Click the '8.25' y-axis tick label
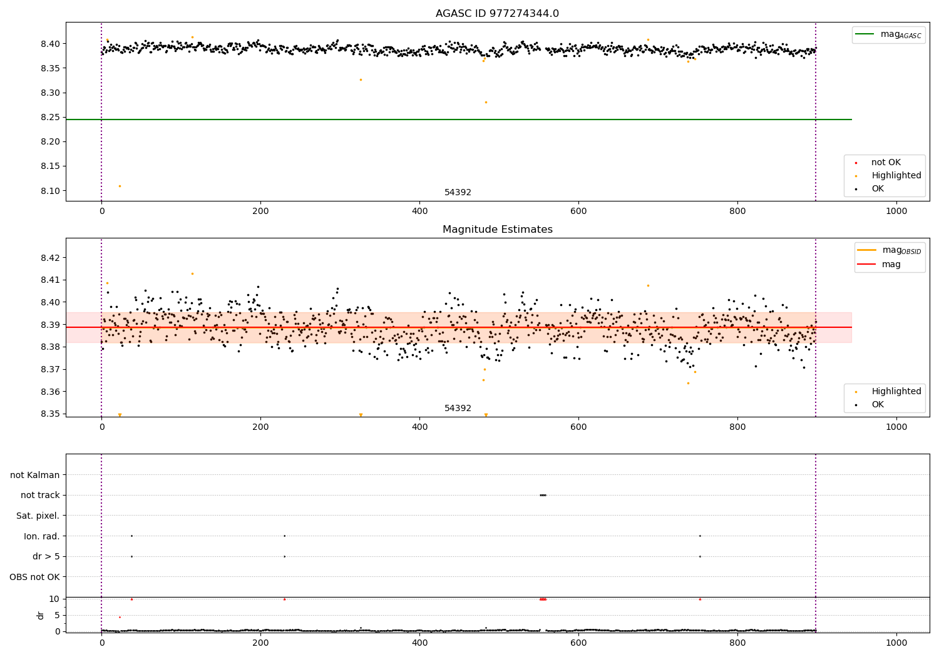This screenshot has width=939, height=657. (50, 117)
